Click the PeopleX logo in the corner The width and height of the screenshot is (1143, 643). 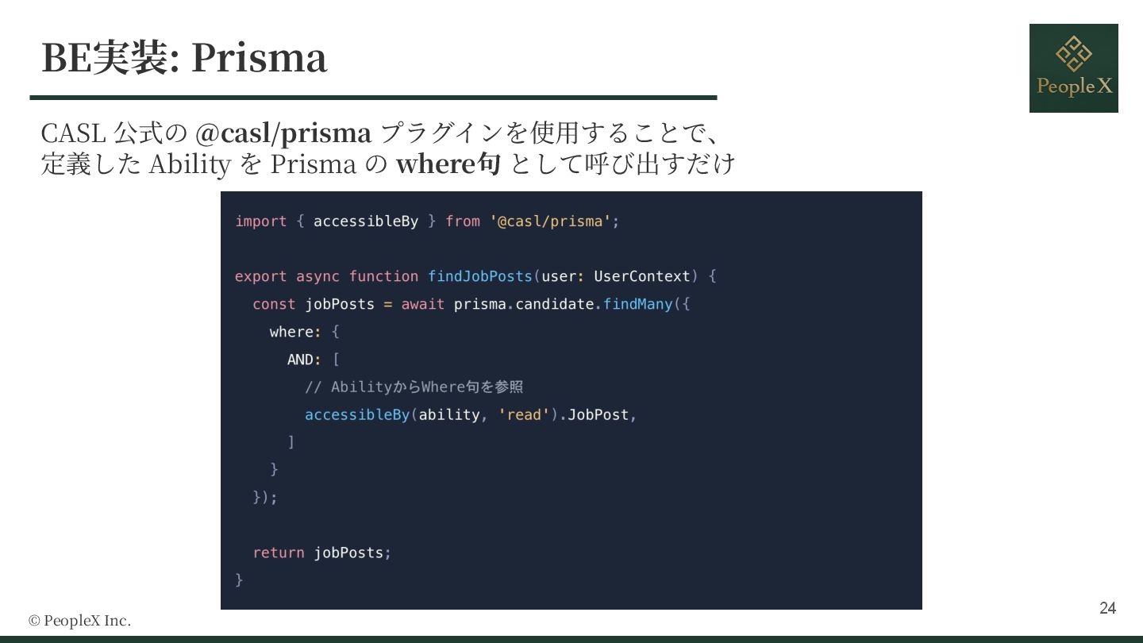(1073, 67)
